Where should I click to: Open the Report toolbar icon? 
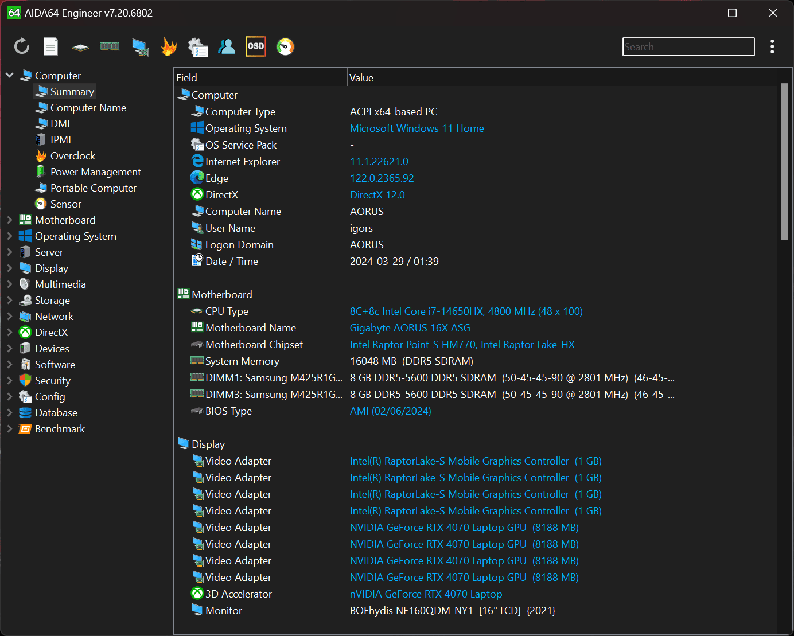51,46
